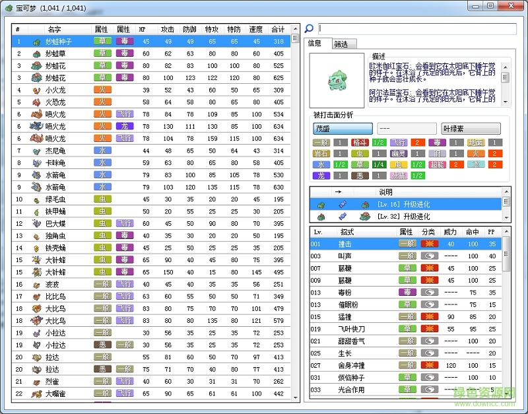Click rare candy icon in Lv.16 evolution row

341,205
